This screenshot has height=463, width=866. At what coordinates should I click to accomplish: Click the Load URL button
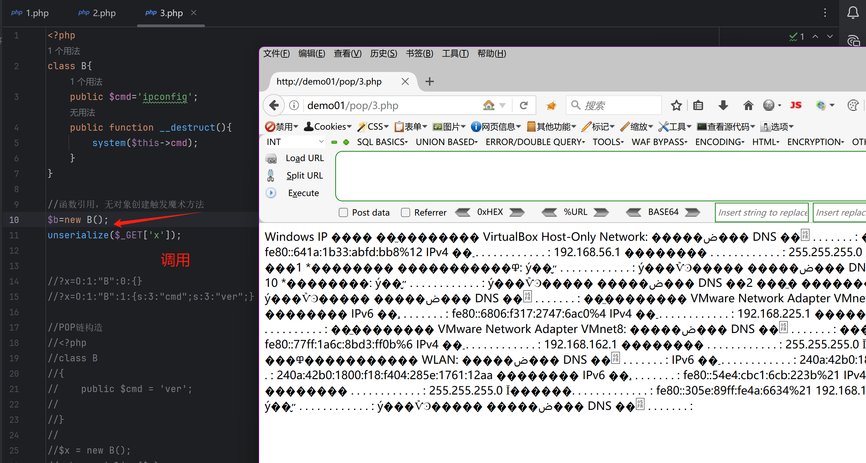tap(305, 158)
